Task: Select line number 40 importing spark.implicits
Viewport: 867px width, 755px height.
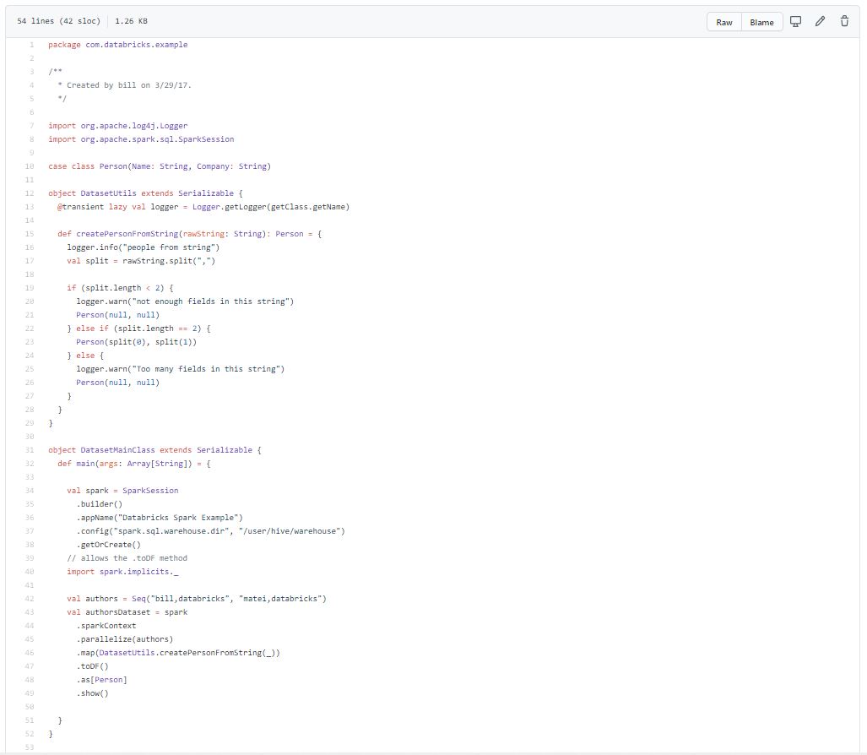Action: [x=29, y=571]
